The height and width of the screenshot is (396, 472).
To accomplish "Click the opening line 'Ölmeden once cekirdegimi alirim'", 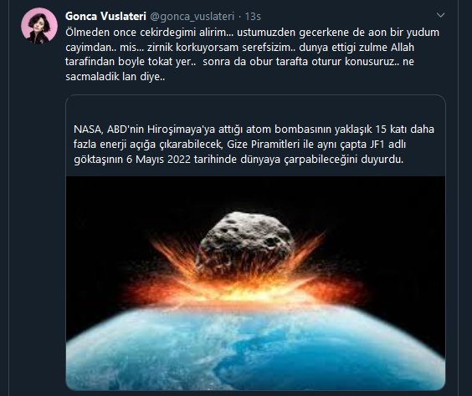I will click(x=149, y=32).
